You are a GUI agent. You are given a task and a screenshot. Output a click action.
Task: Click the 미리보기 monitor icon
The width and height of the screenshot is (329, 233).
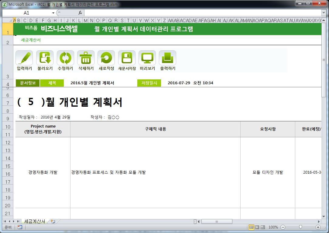coord(147,58)
